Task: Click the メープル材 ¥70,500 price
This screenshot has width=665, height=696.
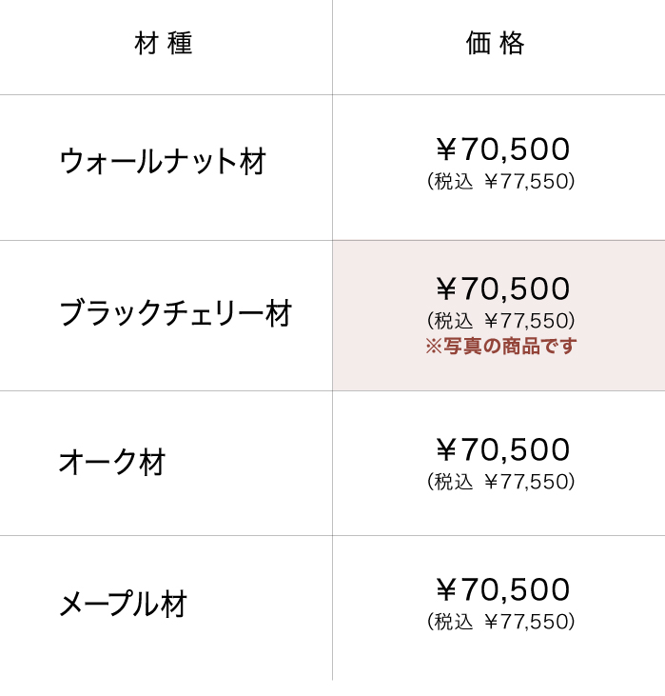Action: (502, 590)
